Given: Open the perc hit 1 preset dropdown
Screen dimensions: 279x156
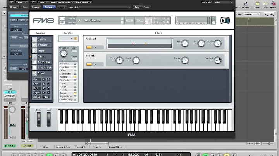Looking at the screenshot, I should click(x=99, y=7).
